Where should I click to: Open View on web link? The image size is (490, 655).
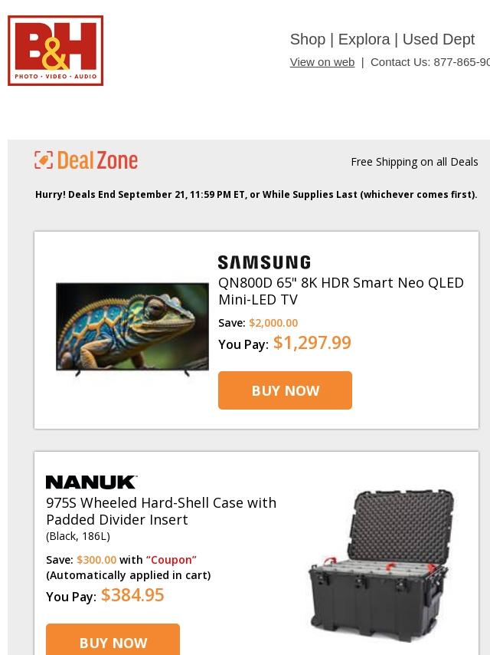pos(322,62)
